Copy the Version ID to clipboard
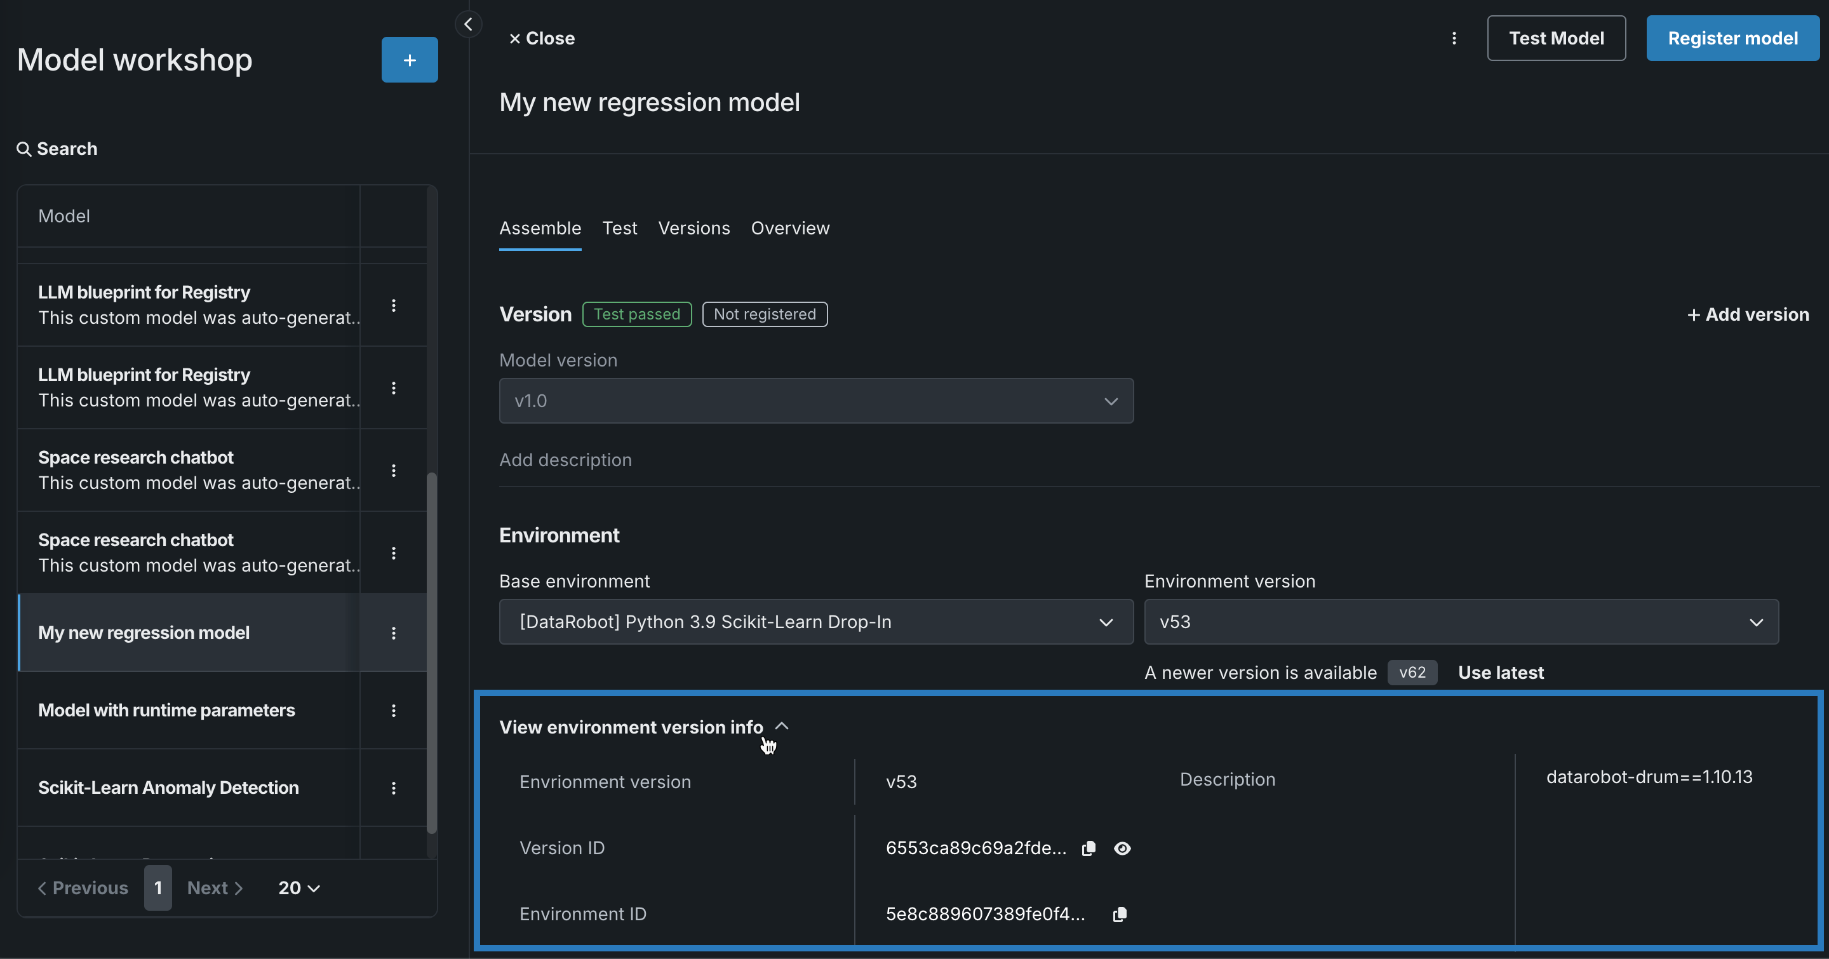Image resolution: width=1829 pixels, height=959 pixels. click(1088, 848)
